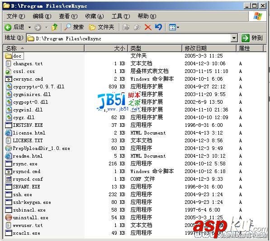Open the File (文件) menu
The width and height of the screenshot is (270, 241).
pos(16,16)
